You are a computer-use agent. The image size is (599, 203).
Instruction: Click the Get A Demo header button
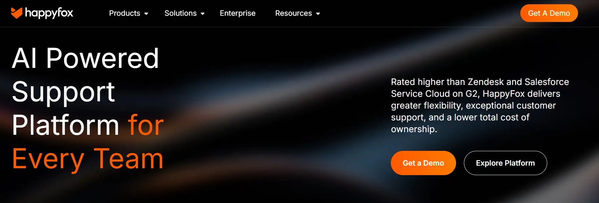[x=549, y=13]
